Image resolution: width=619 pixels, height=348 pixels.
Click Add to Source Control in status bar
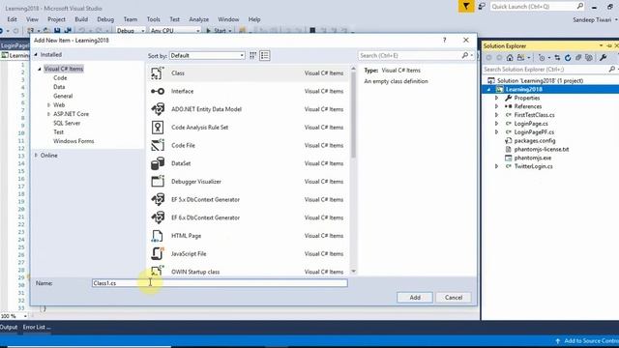click(587, 341)
